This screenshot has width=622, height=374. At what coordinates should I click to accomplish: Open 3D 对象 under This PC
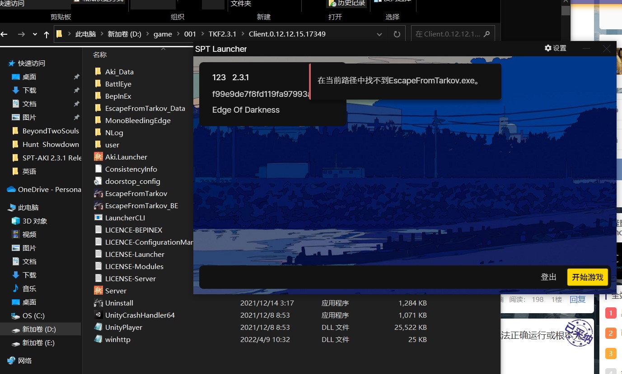click(35, 221)
